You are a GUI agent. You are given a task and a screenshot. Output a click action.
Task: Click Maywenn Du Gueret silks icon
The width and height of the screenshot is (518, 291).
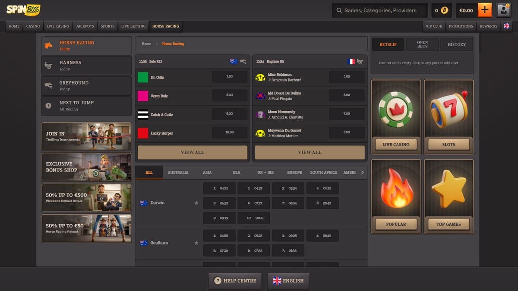coord(260,133)
